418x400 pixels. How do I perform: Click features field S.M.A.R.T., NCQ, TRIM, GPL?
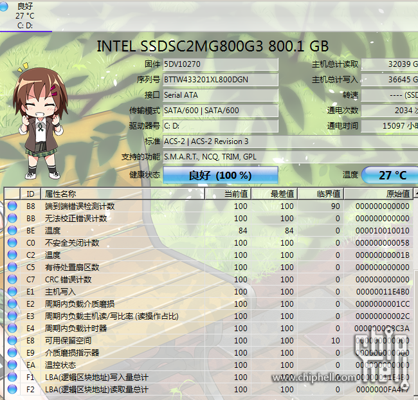[291, 157]
